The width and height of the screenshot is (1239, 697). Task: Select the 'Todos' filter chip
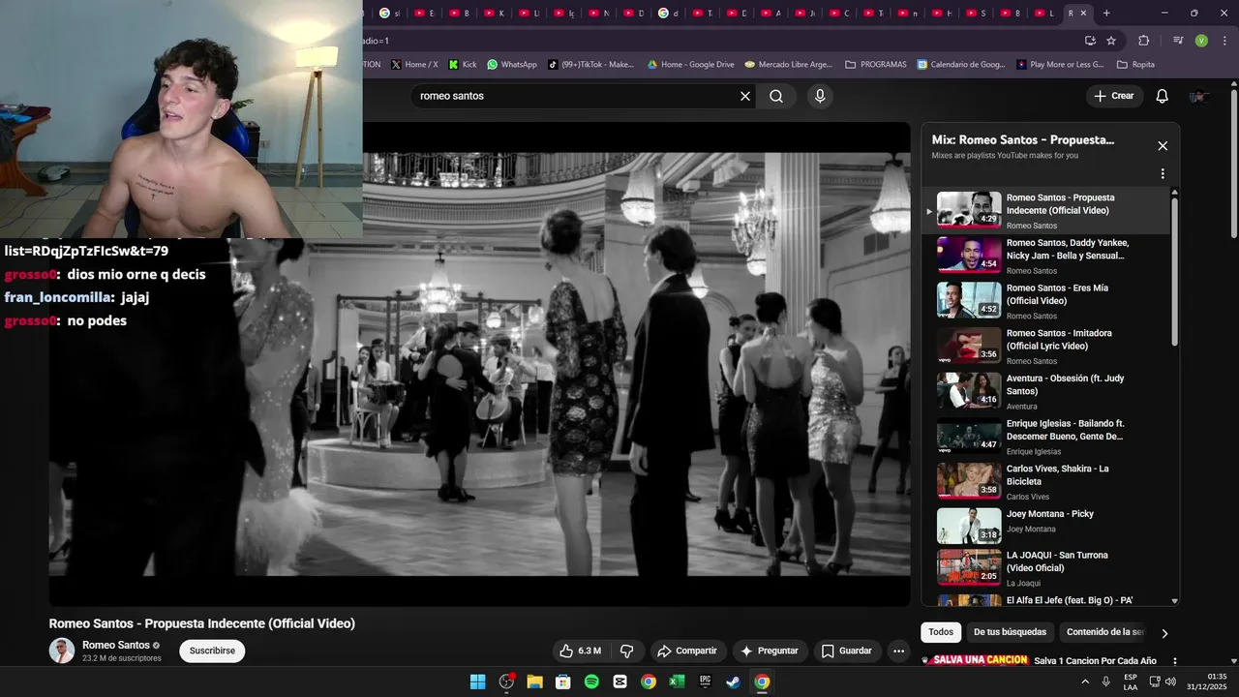point(941,632)
